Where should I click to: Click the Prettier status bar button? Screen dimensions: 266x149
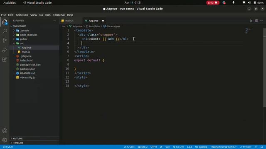(246, 147)
